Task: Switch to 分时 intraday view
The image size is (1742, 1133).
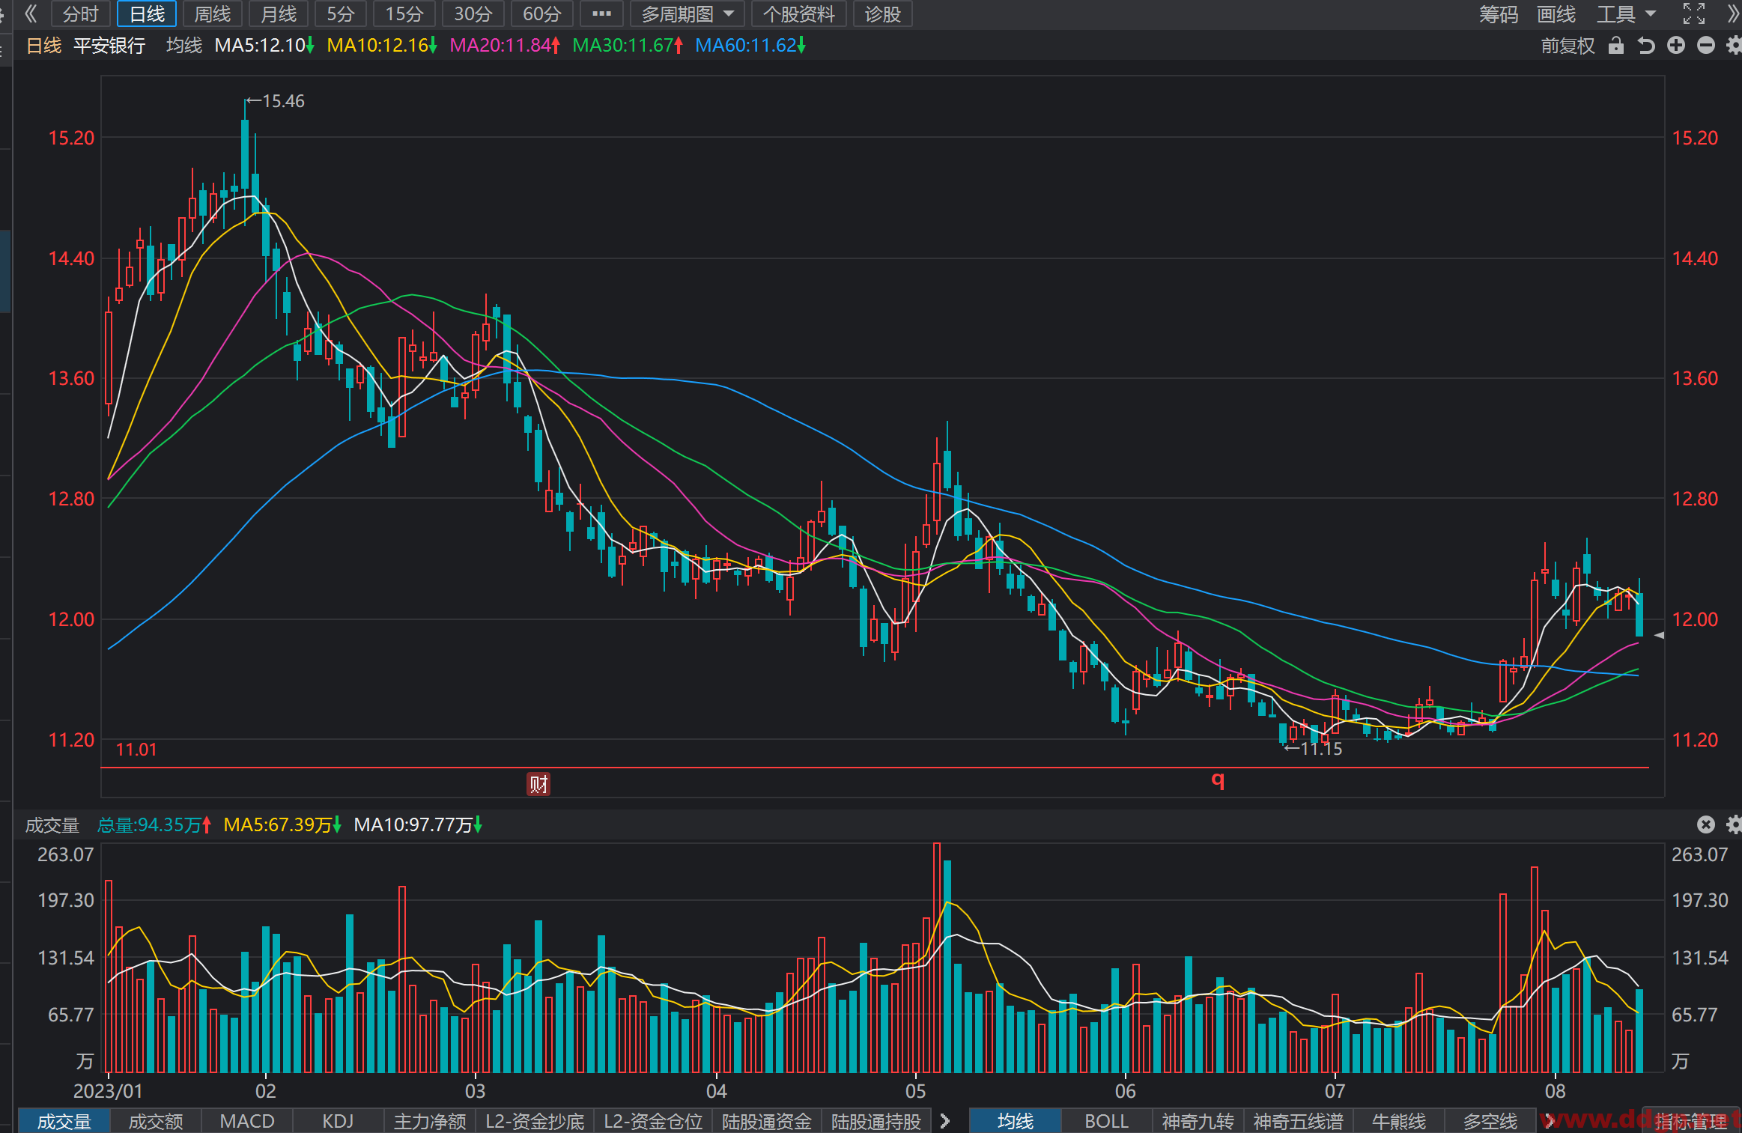Action: [81, 13]
